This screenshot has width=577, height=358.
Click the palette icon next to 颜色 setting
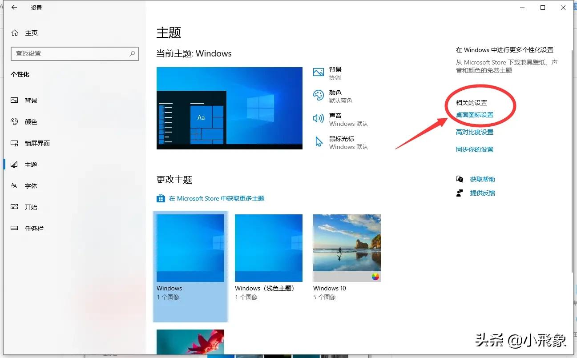click(x=318, y=96)
